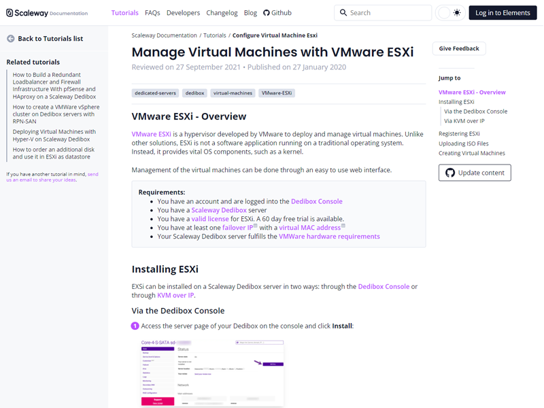The height and width of the screenshot is (408, 544).
Task: Open Dedibox Console link in Requirements
Action: tap(316, 201)
